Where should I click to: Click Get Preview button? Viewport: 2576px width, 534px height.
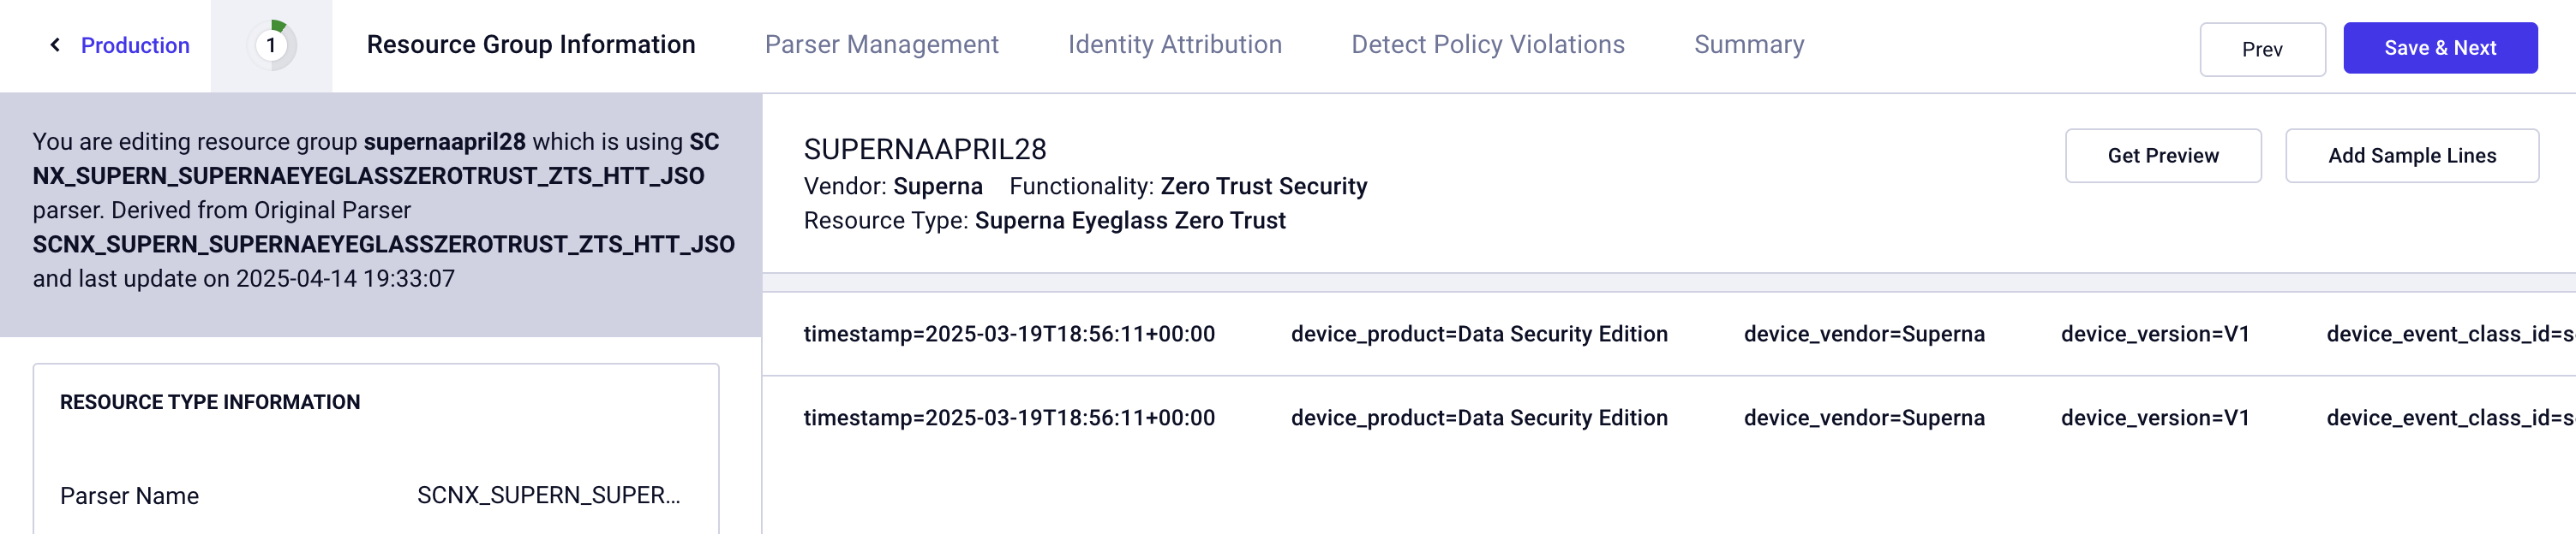click(2163, 156)
